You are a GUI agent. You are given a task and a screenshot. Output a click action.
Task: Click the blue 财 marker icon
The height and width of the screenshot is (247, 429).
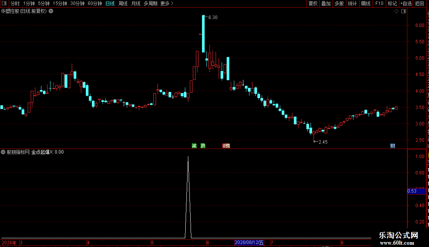[393, 146]
